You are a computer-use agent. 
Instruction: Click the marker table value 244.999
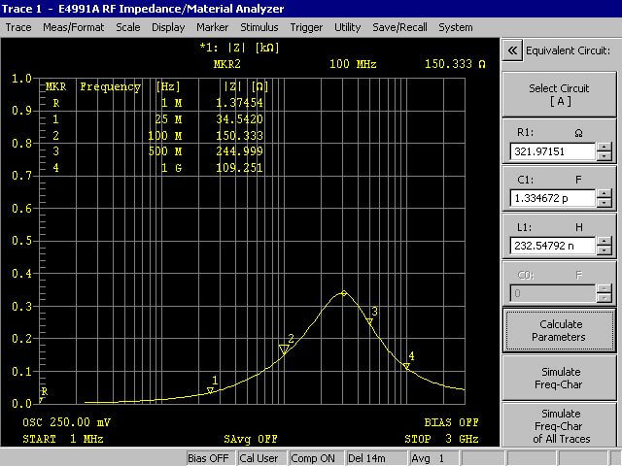(239, 151)
